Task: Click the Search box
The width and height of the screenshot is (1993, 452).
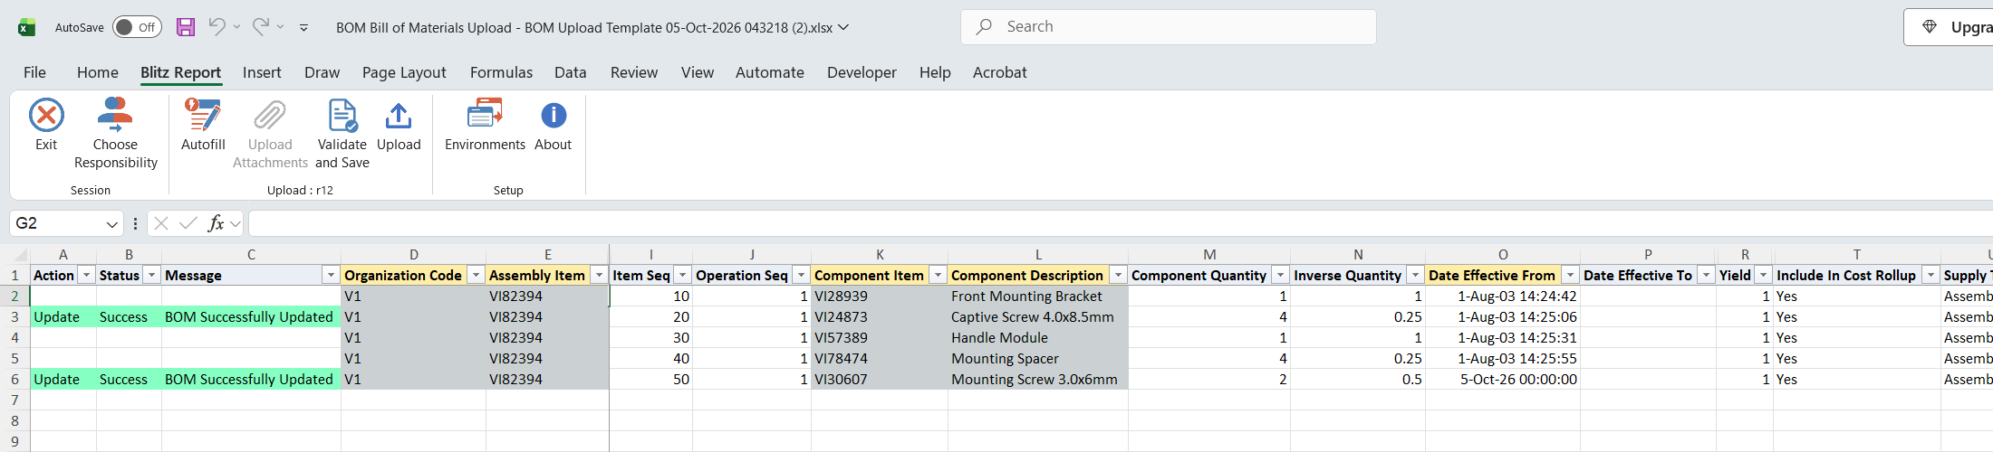Action: click(1169, 27)
